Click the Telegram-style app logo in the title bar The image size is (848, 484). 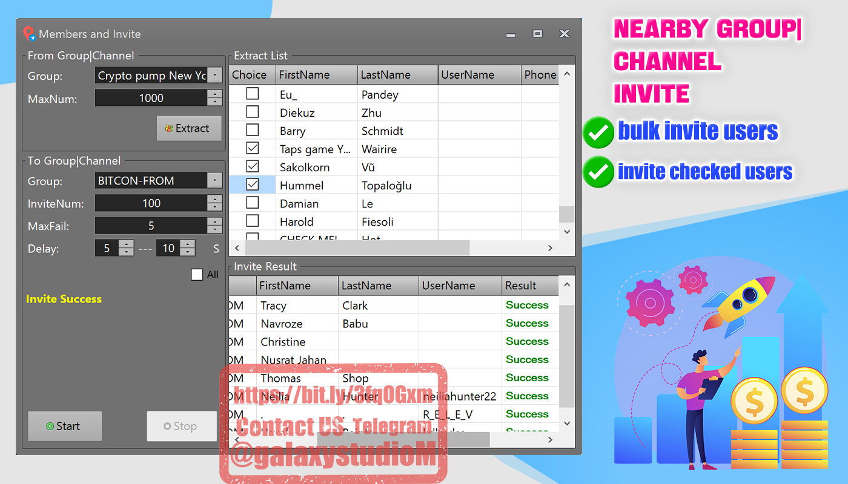[28, 34]
